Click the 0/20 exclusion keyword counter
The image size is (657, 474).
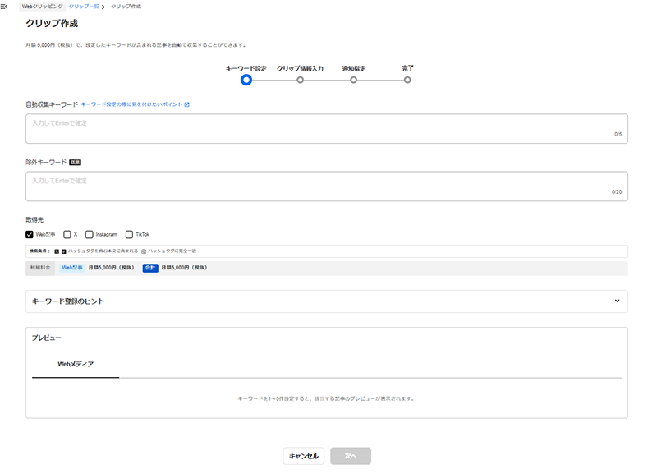tap(617, 192)
